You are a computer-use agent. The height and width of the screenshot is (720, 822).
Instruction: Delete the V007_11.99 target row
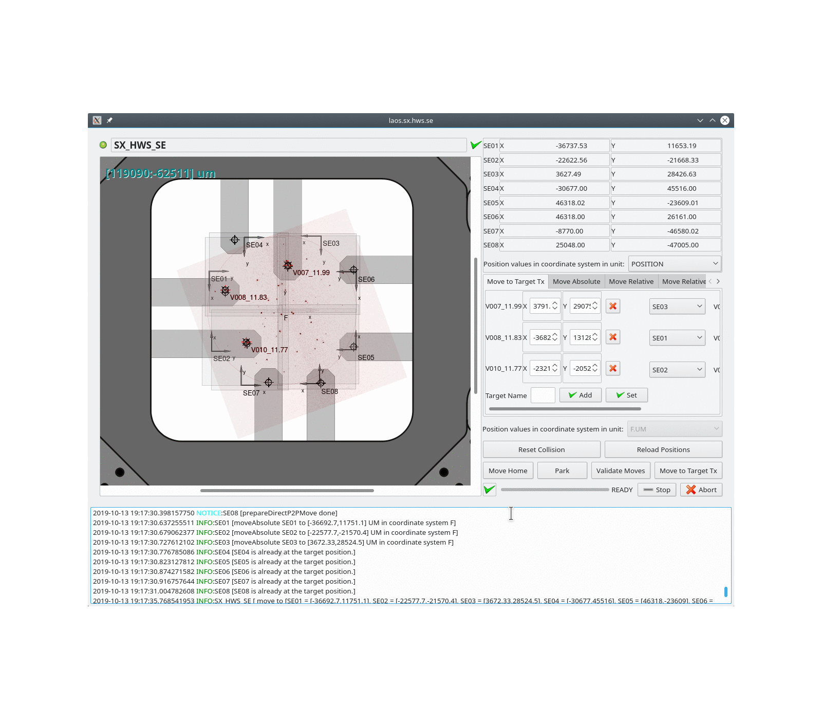612,306
